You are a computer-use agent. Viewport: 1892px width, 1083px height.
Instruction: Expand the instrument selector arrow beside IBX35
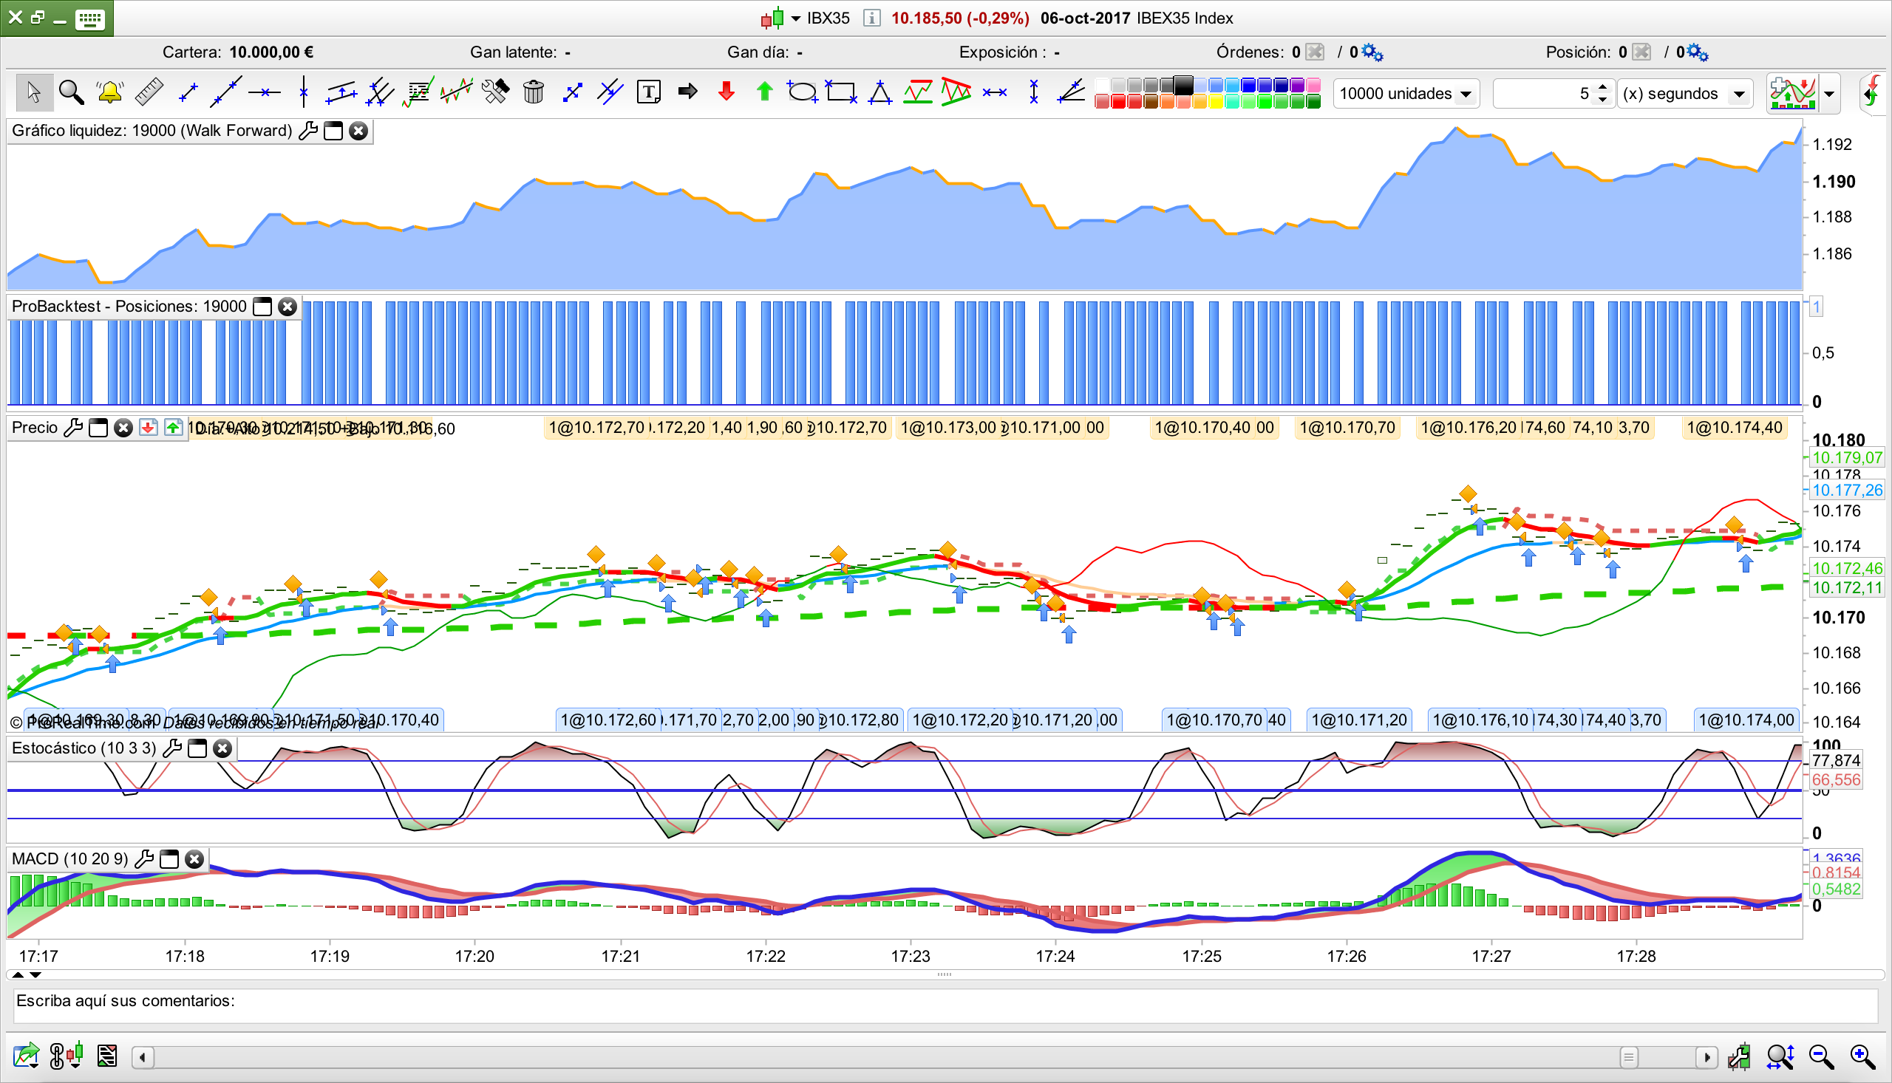click(x=795, y=18)
